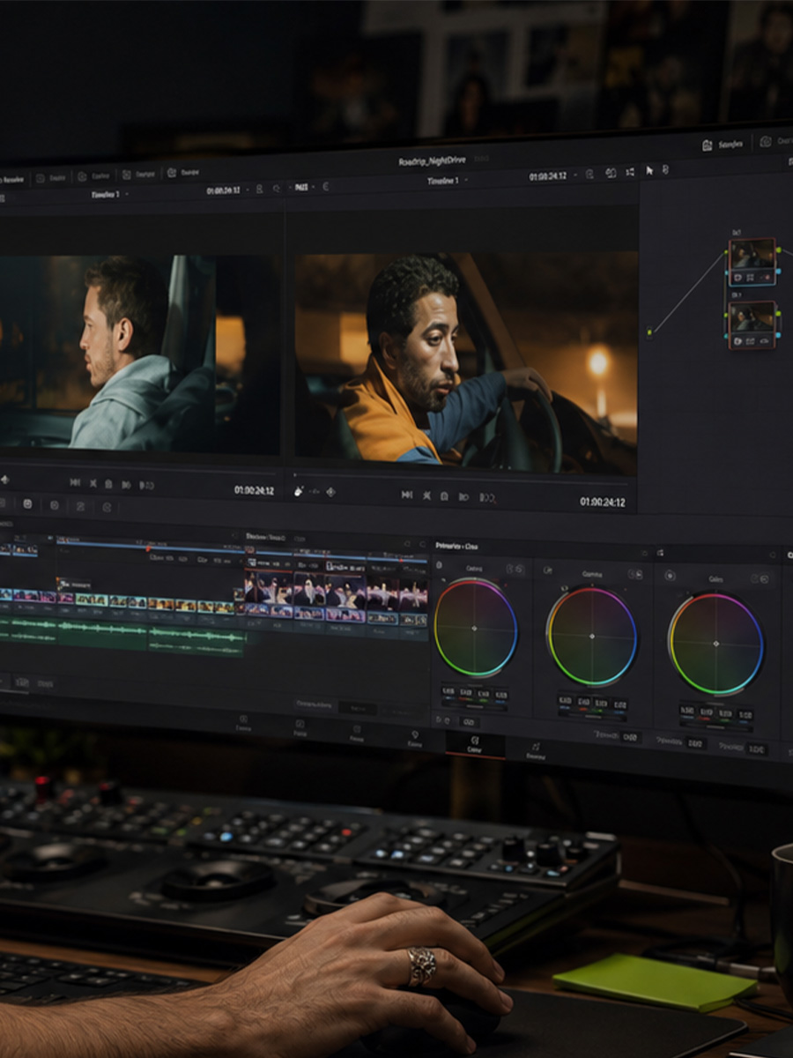
Task: Click the right viewer image of driver
Action: coord(465,362)
